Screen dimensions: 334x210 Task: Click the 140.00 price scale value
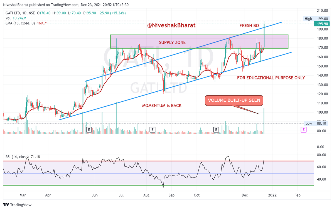pos(322,76)
